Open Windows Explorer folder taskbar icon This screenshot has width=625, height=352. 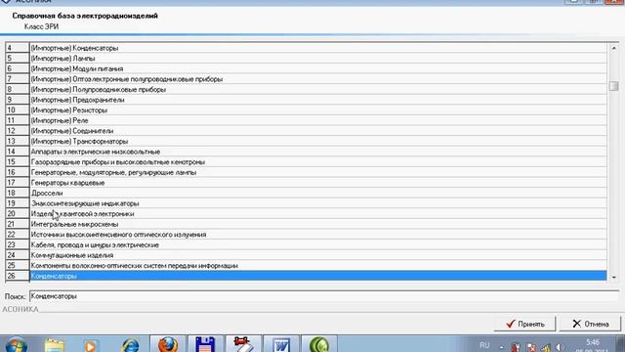tap(55, 345)
